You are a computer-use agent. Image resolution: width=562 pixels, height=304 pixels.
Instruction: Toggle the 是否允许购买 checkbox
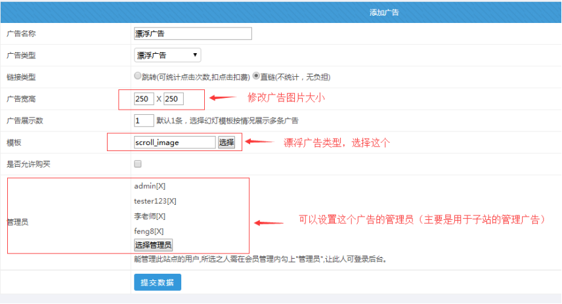tap(138, 164)
